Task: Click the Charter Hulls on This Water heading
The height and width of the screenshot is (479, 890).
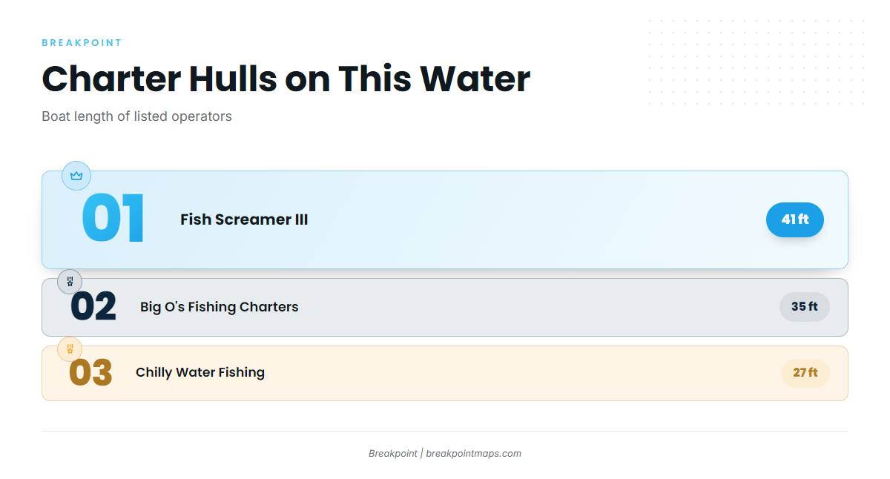Action: [x=286, y=79]
